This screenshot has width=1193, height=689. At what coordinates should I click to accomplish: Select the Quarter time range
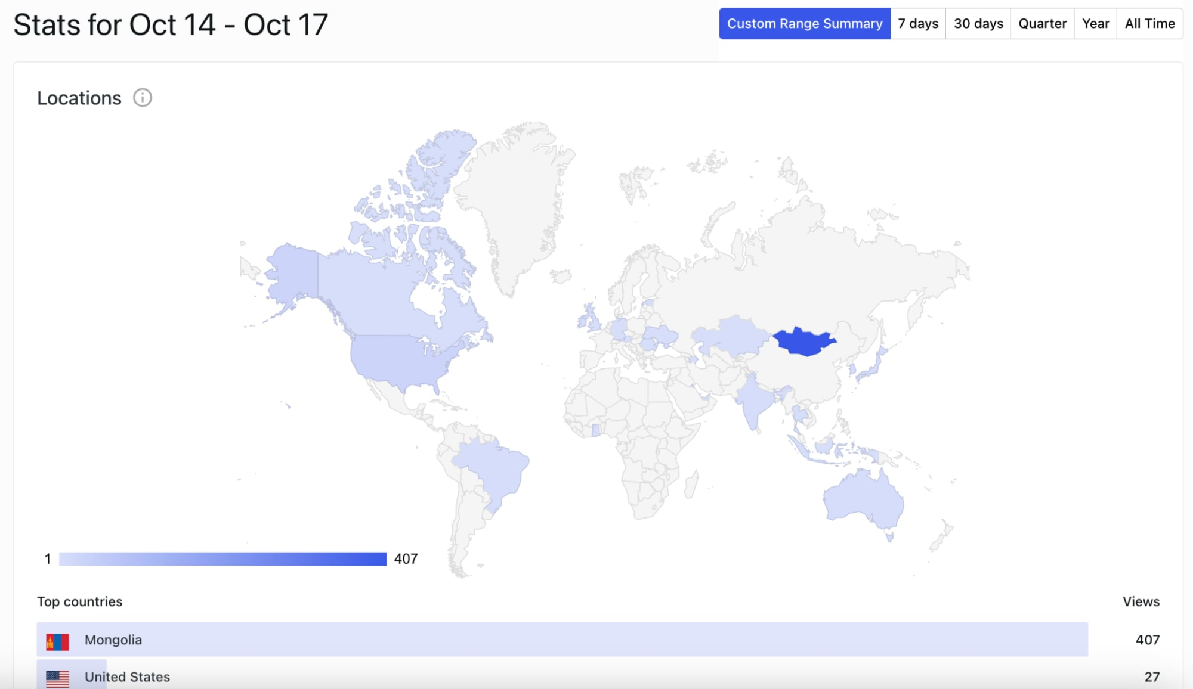click(1042, 24)
